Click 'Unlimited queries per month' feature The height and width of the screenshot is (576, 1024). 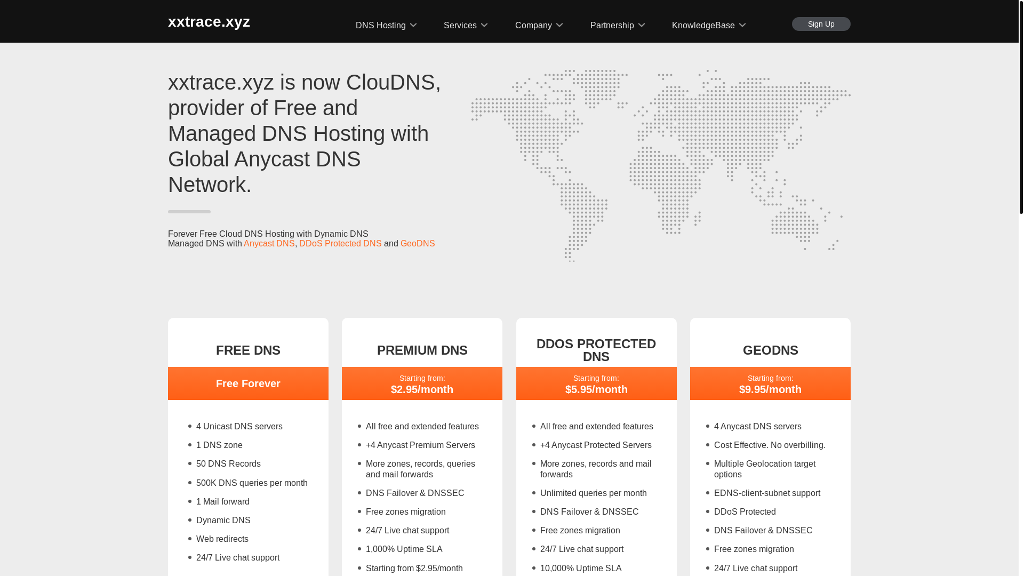(x=593, y=493)
